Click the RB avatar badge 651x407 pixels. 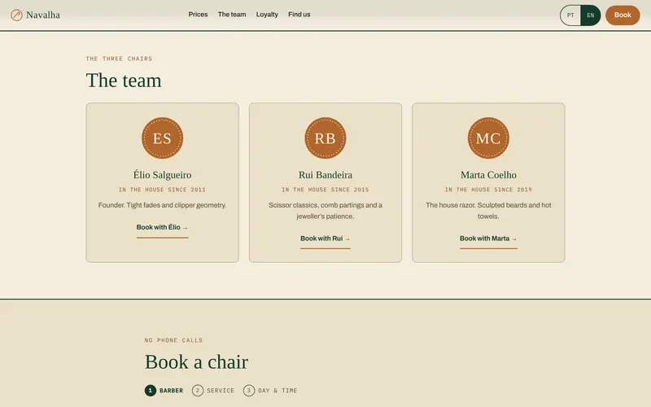click(x=325, y=138)
